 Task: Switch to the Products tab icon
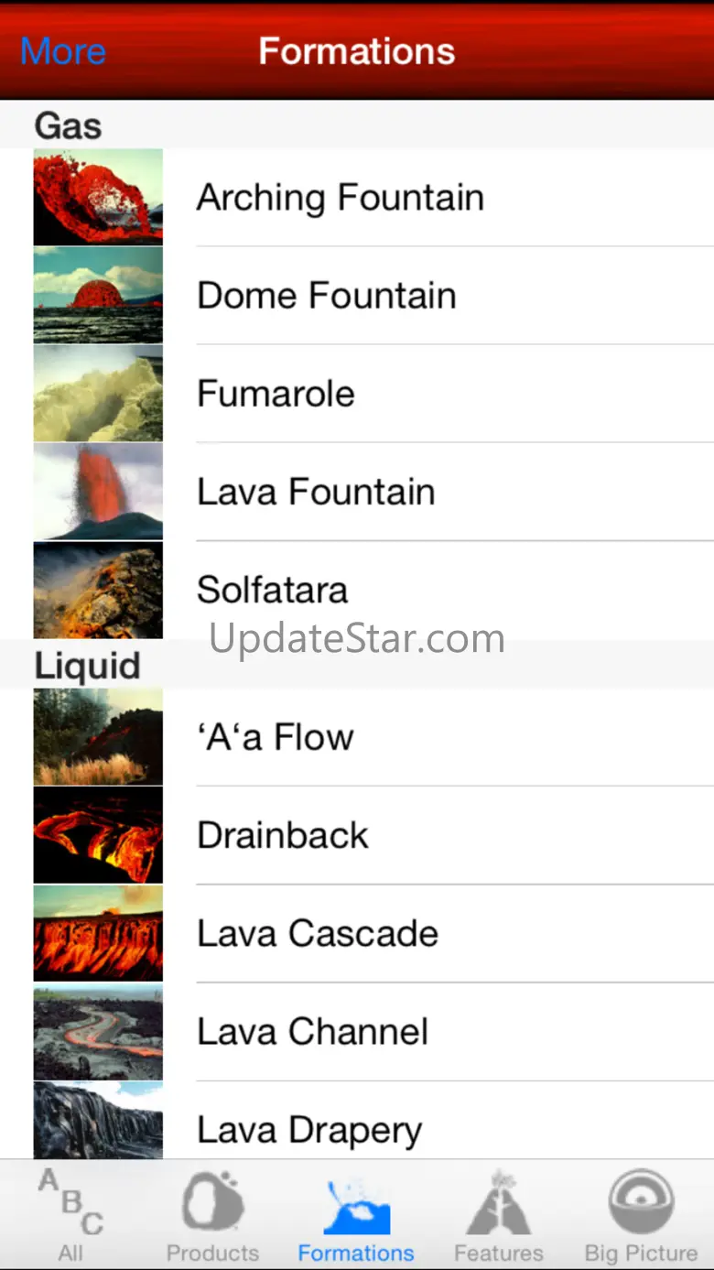click(212, 1201)
